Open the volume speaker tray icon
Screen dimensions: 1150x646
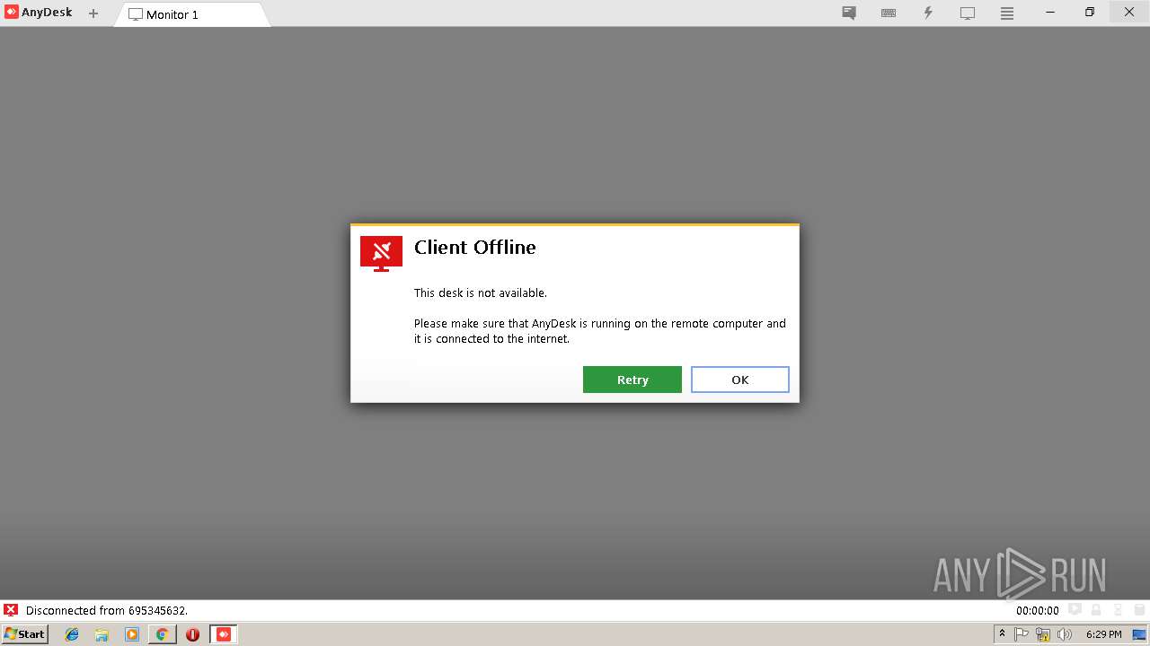tap(1065, 634)
